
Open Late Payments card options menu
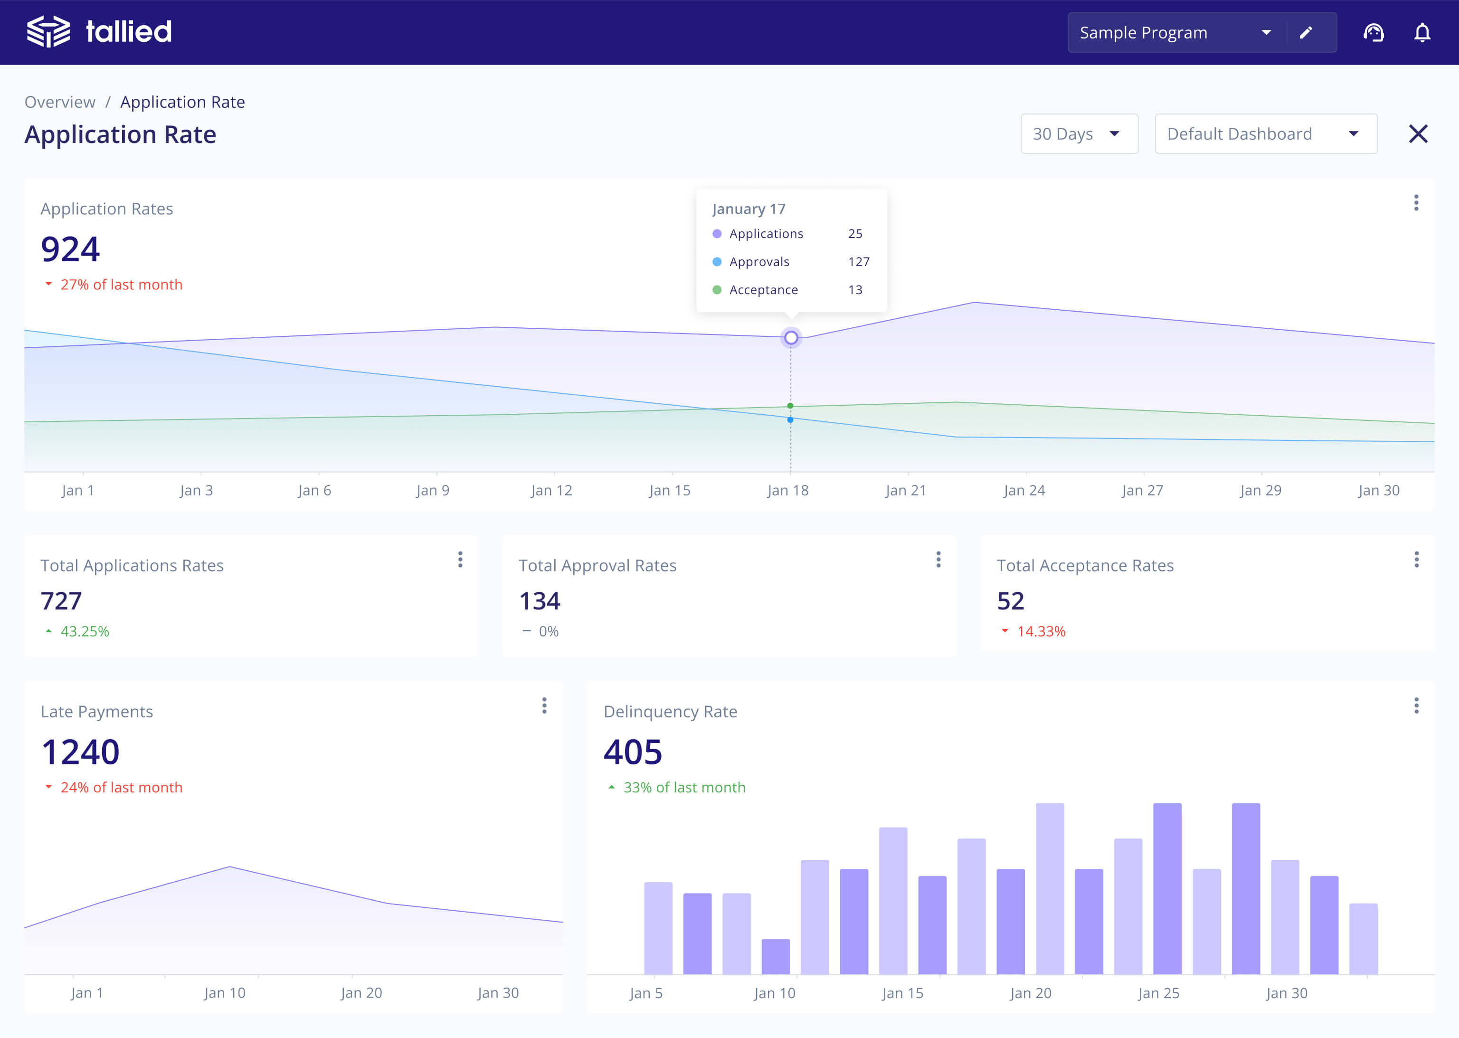tap(544, 705)
